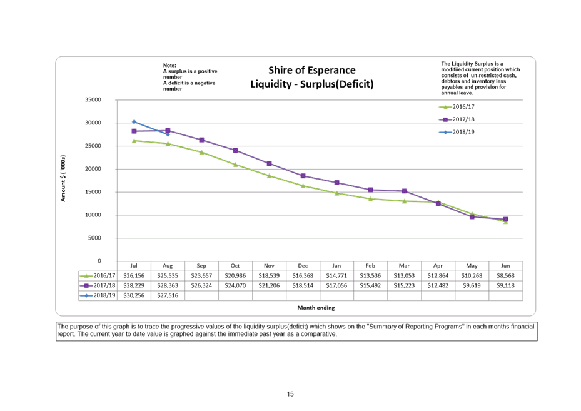The image size is (581, 411).
Task: Click the 5000 y-axis label
Action: 94,238
